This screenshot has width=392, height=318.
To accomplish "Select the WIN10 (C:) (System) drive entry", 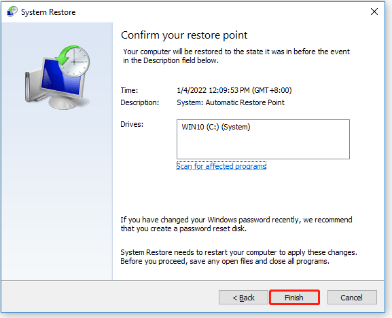I will [x=216, y=127].
